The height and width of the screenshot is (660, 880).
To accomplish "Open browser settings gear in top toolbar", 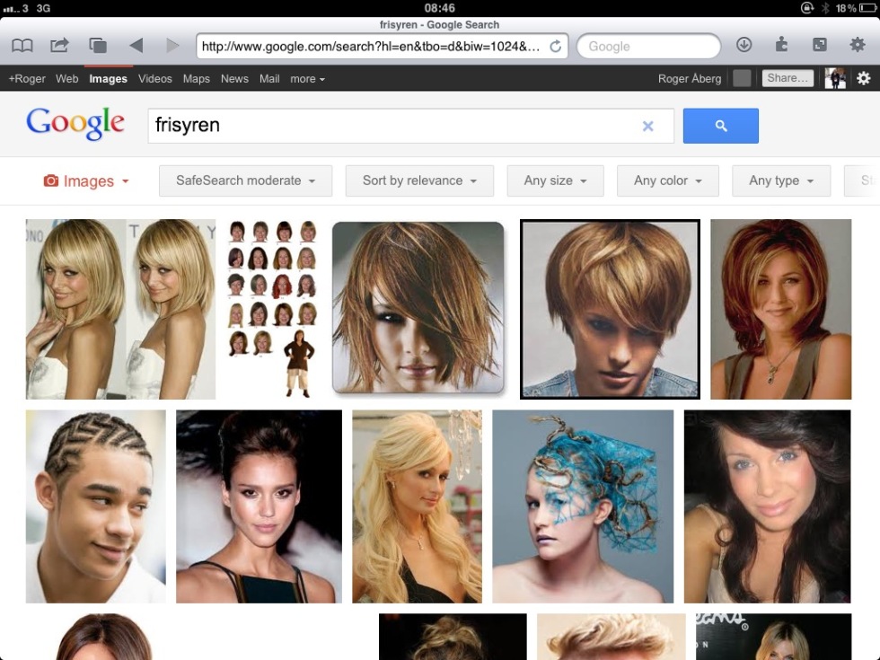I will click(x=858, y=45).
